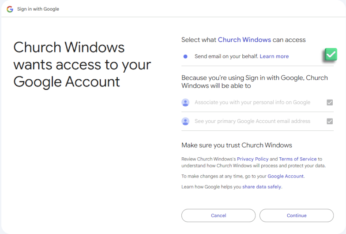Click the Send email on your behalf text
Screen dimensions: 346x234
pyautogui.click(x=226, y=56)
